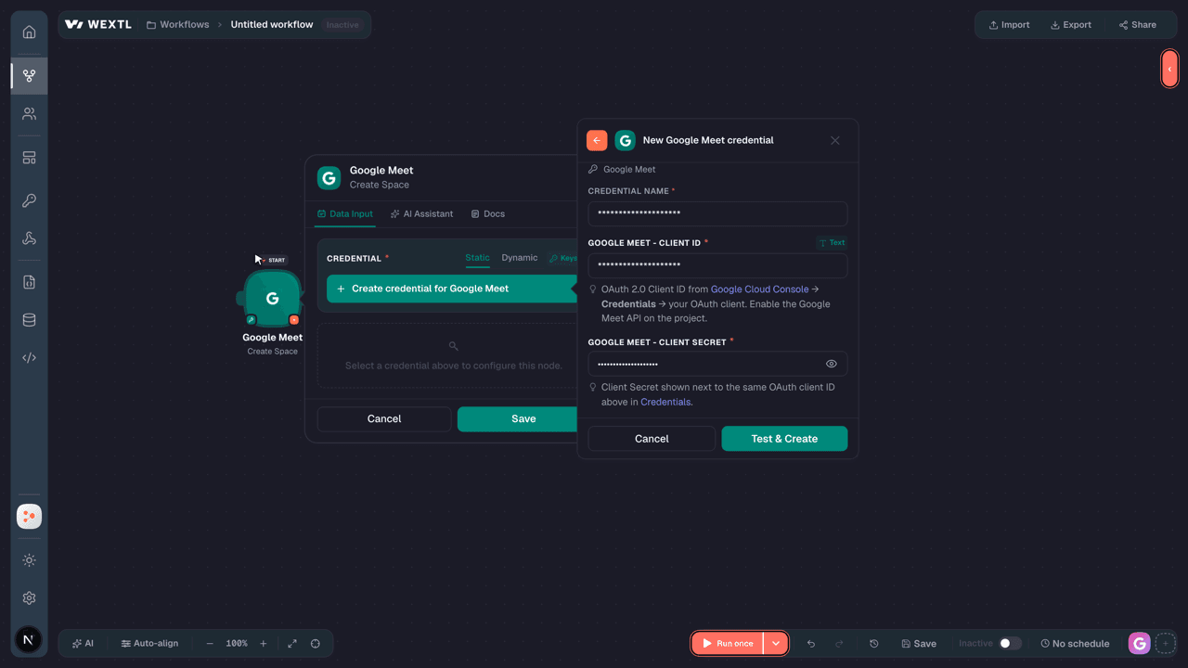The height and width of the screenshot is (668, 1188).
Task: Switch to the AI Assistant tab
Action: coord(421,214)
